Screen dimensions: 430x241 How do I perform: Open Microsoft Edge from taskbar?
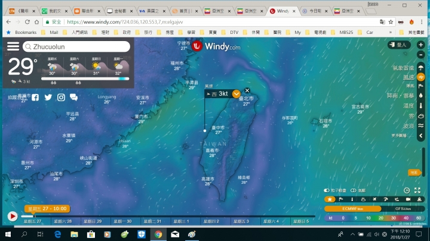[57, 234]
